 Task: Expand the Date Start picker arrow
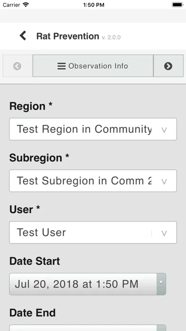(x=161, y=284)
